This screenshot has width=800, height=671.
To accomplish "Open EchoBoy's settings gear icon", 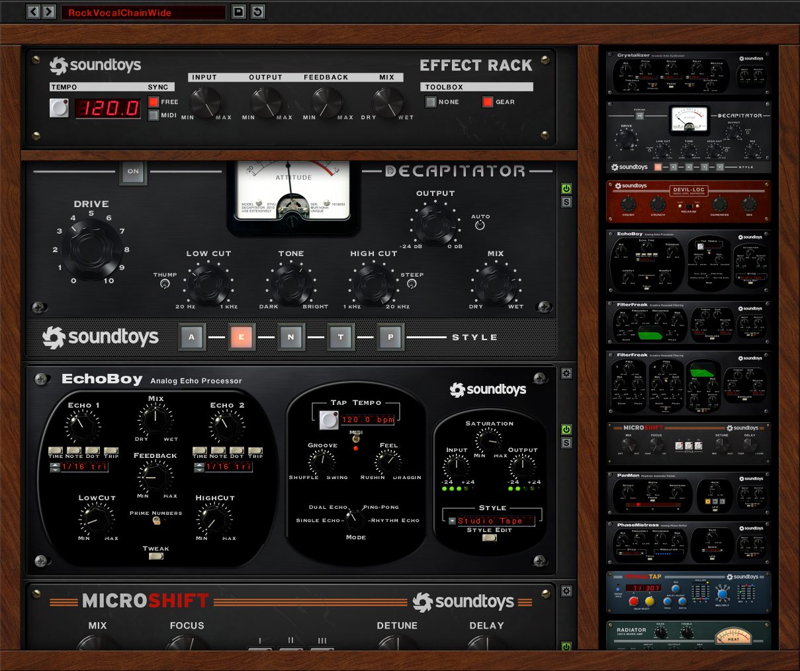I will coord(566,373).
